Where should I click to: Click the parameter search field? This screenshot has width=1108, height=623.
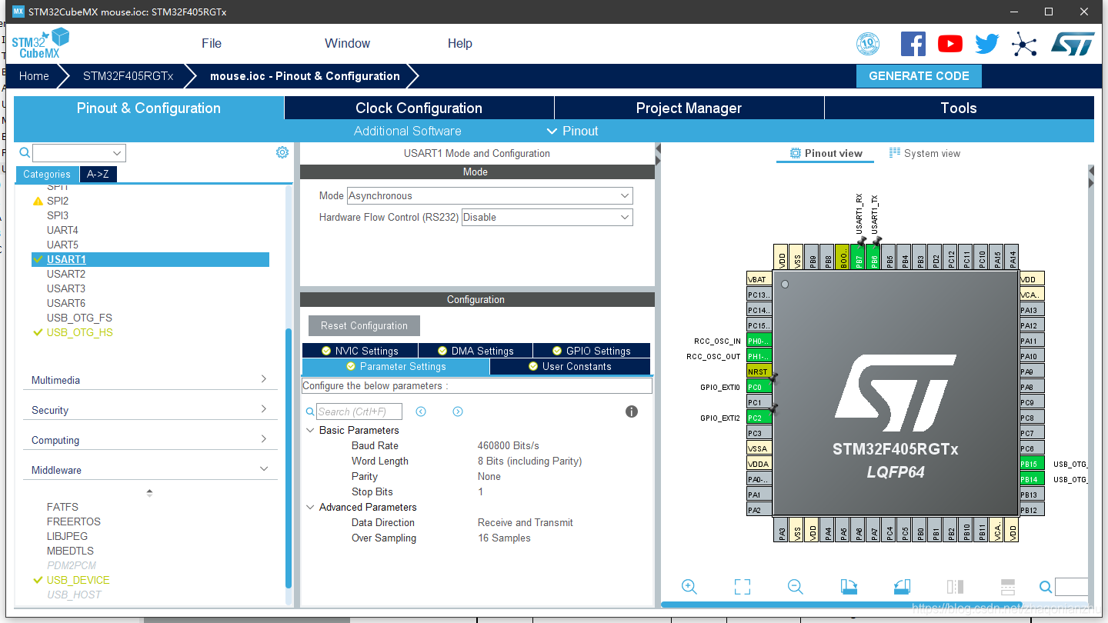359,411
